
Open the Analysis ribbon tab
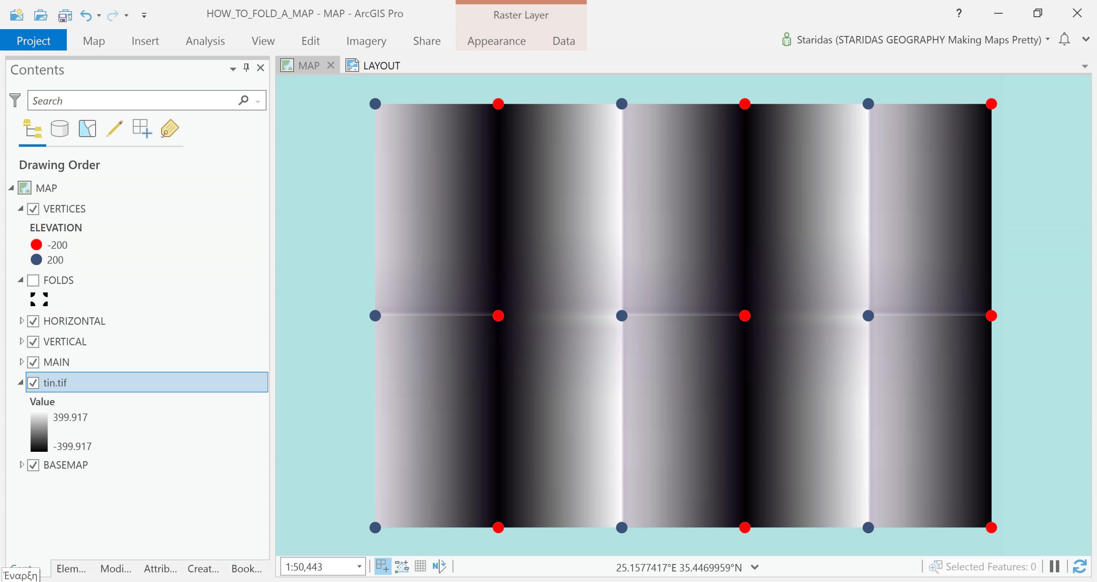coord(205,41)
